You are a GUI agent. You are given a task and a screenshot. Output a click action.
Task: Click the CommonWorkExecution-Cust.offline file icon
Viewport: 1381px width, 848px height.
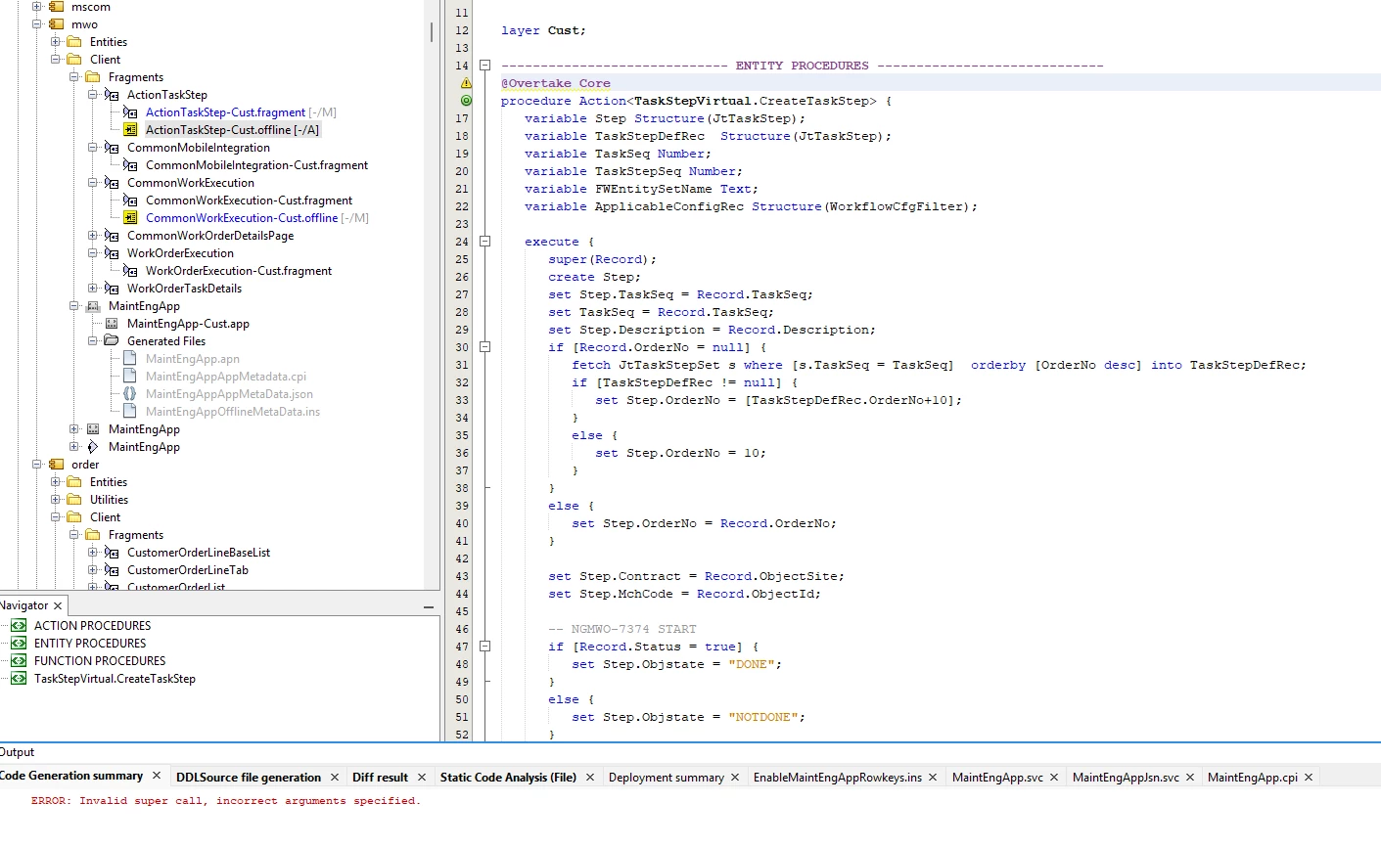(130, 218)
